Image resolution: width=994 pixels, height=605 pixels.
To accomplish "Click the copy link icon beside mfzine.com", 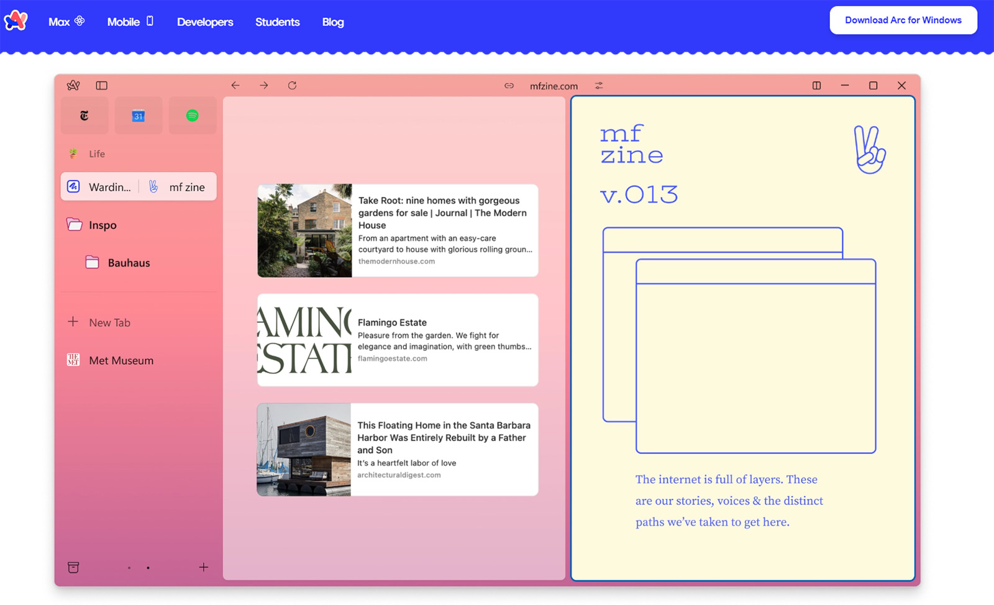I will [509, 86].
